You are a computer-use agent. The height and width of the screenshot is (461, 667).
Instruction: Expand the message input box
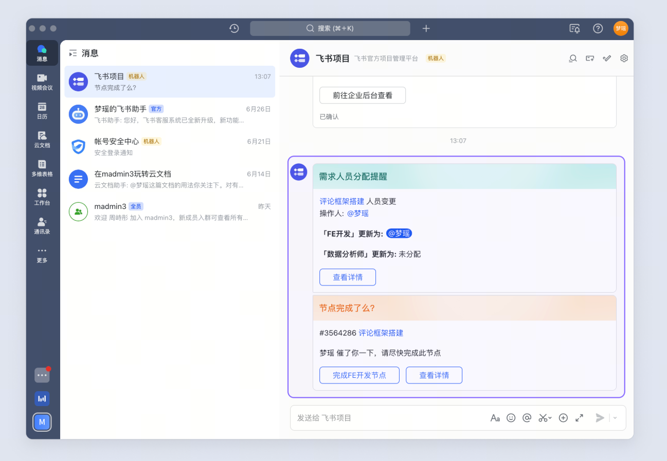pyautogui.click(x=579, y=418)
